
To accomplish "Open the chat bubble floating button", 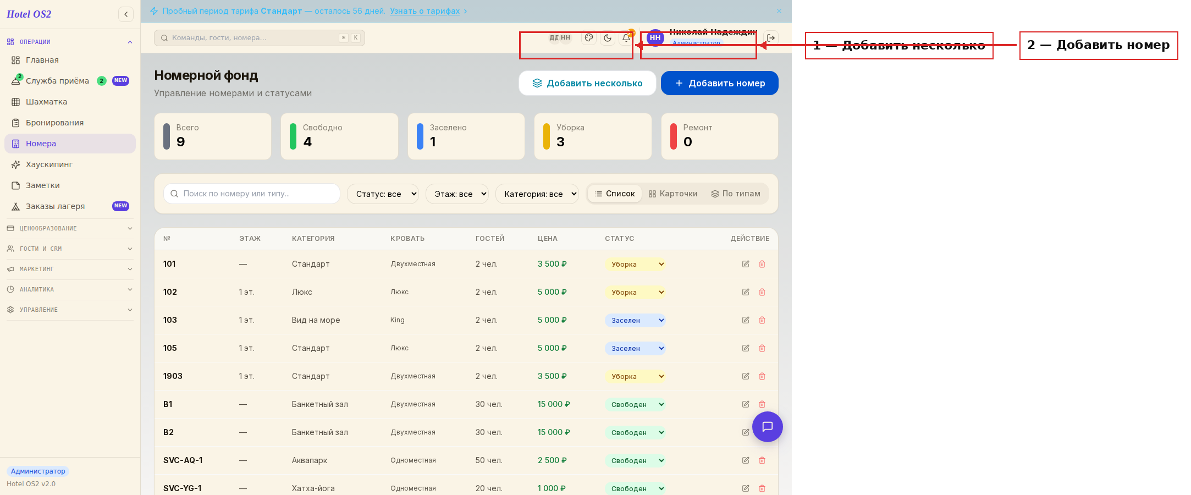I will [x=768, y=427].
